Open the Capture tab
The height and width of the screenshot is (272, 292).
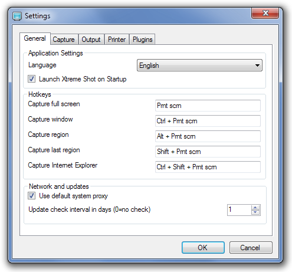pos(64,40)
